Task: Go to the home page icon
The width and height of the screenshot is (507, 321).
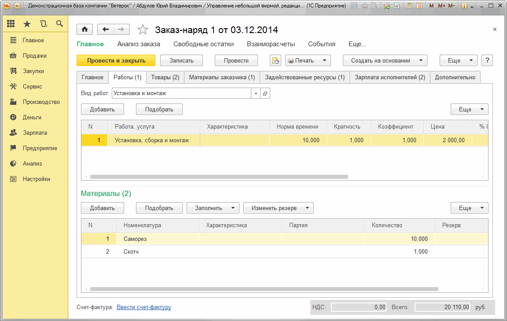Action: [84, 30]
